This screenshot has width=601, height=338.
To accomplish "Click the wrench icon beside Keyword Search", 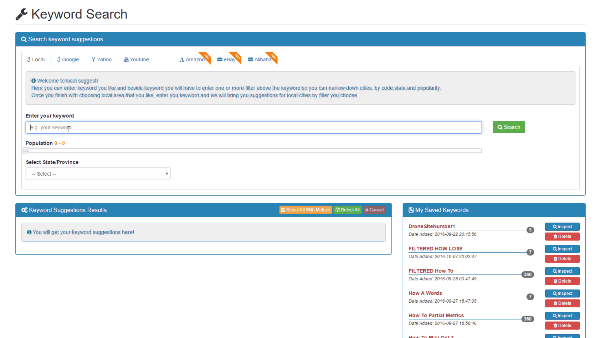I will tap(22, 14).
